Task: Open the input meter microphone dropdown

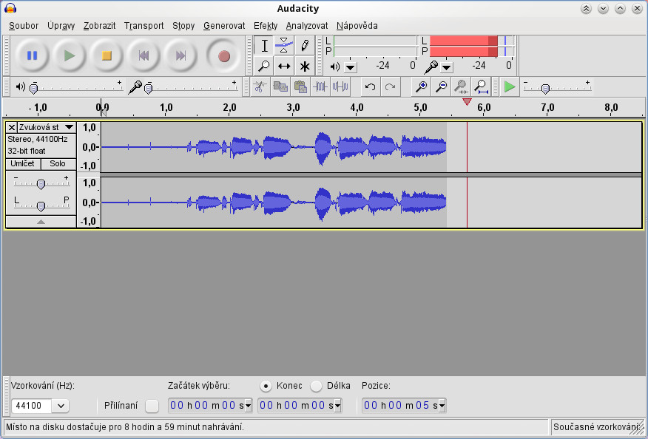Action: 447,67
